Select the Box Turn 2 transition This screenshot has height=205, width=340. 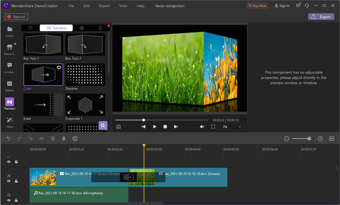(x=85, y=45)
